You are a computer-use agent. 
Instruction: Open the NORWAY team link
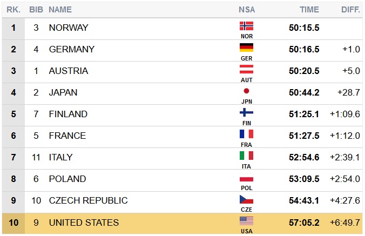(69, 28)
